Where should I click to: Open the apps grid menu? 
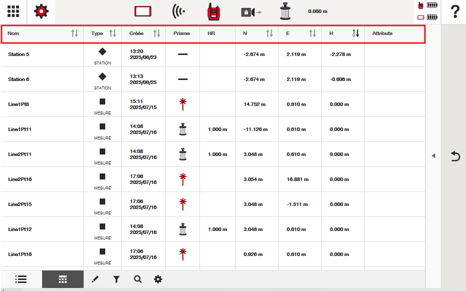pyautogui.click(x=14, y=11)
